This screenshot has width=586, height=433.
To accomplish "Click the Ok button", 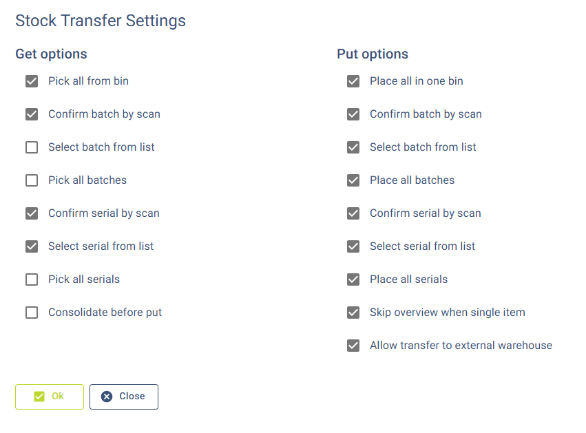I will coord(50,397).
